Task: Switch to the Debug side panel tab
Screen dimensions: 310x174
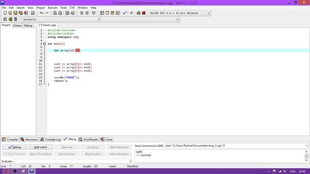Action: click(x=28, y=26)
